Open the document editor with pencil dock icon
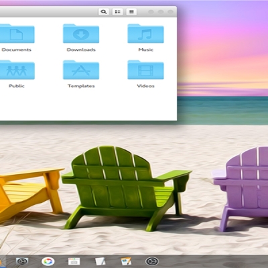 (126, 261)
